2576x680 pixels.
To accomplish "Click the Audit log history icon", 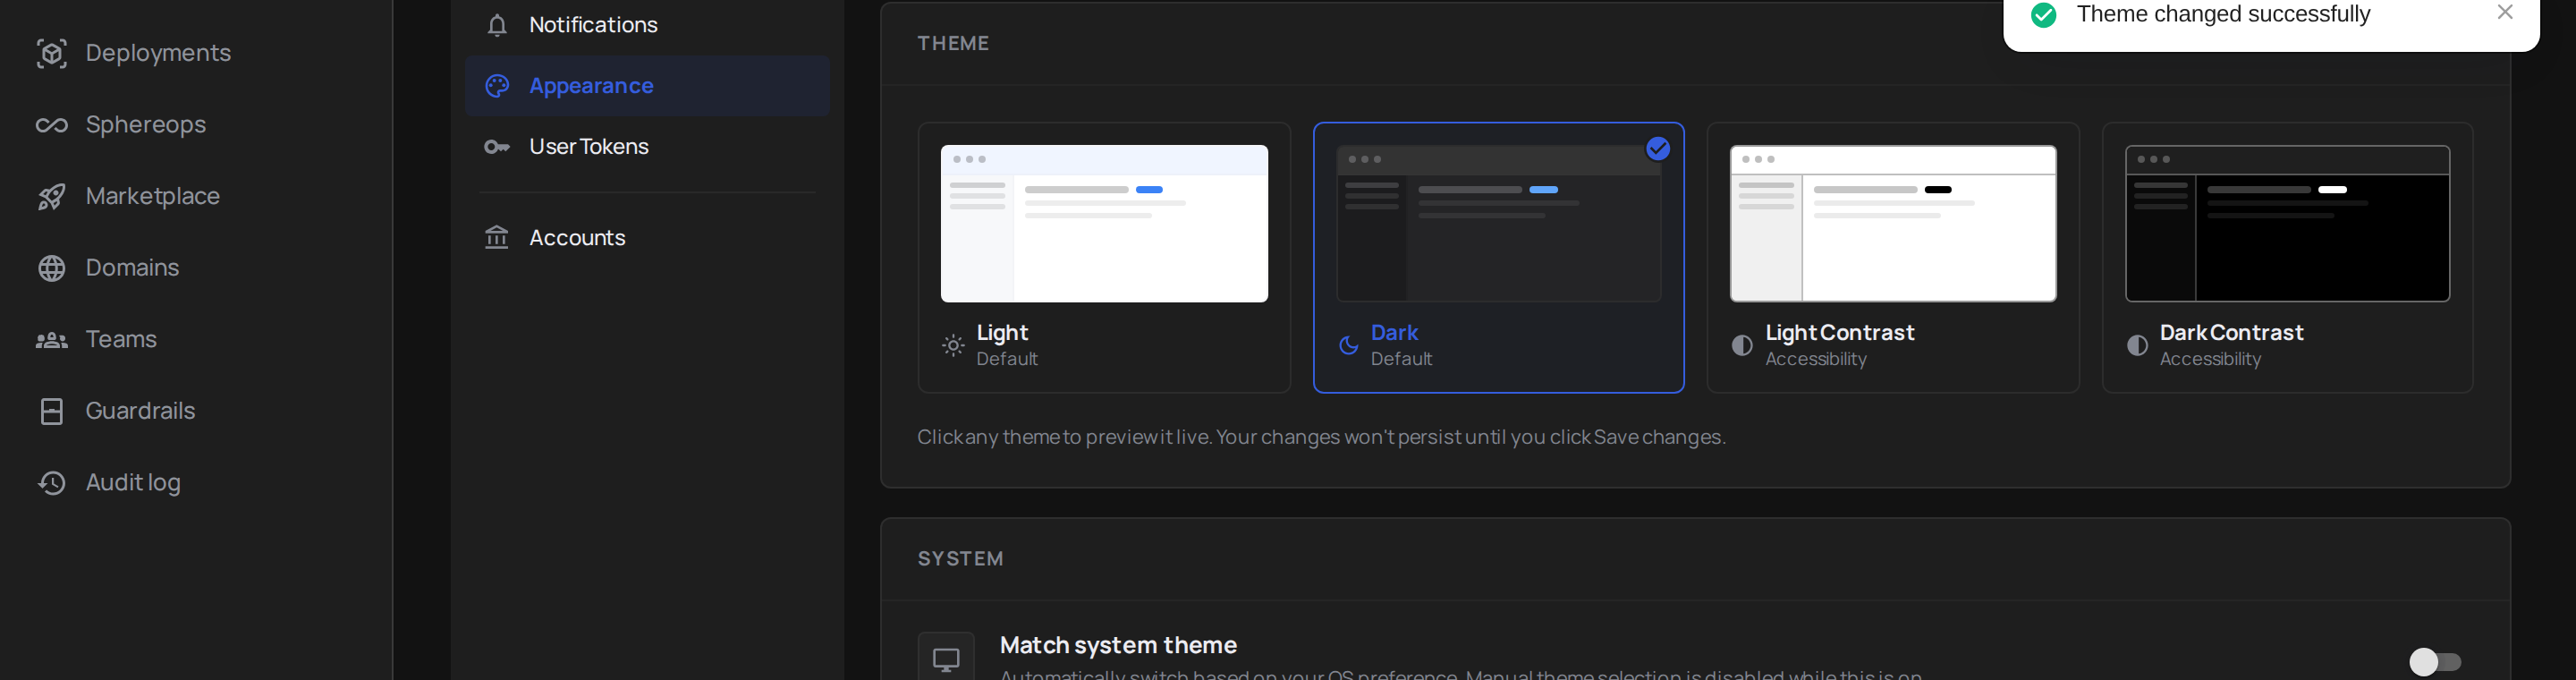I will point(52,483).
